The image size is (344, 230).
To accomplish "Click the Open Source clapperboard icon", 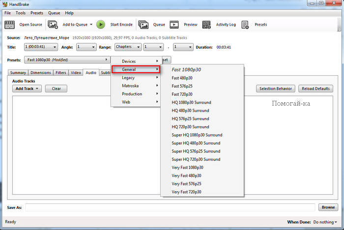I will tap(10, 25).
